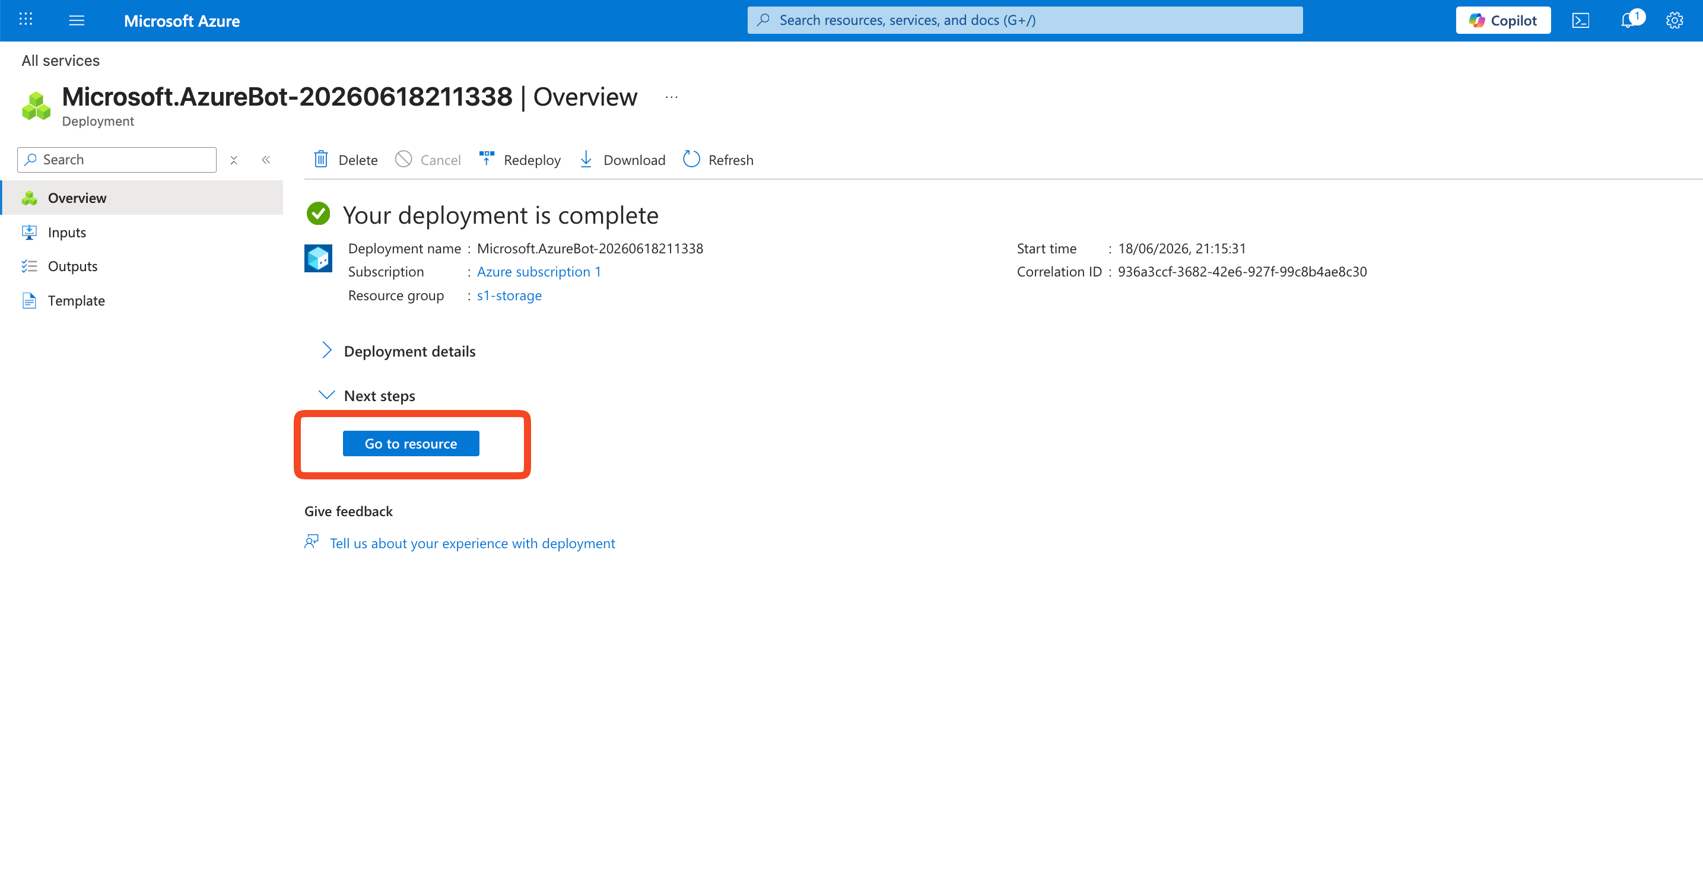The height and width of the screenshot is (884, 1703).
Task: Clear the sidebar search with the X icon
Action: (x=233, y=160)
